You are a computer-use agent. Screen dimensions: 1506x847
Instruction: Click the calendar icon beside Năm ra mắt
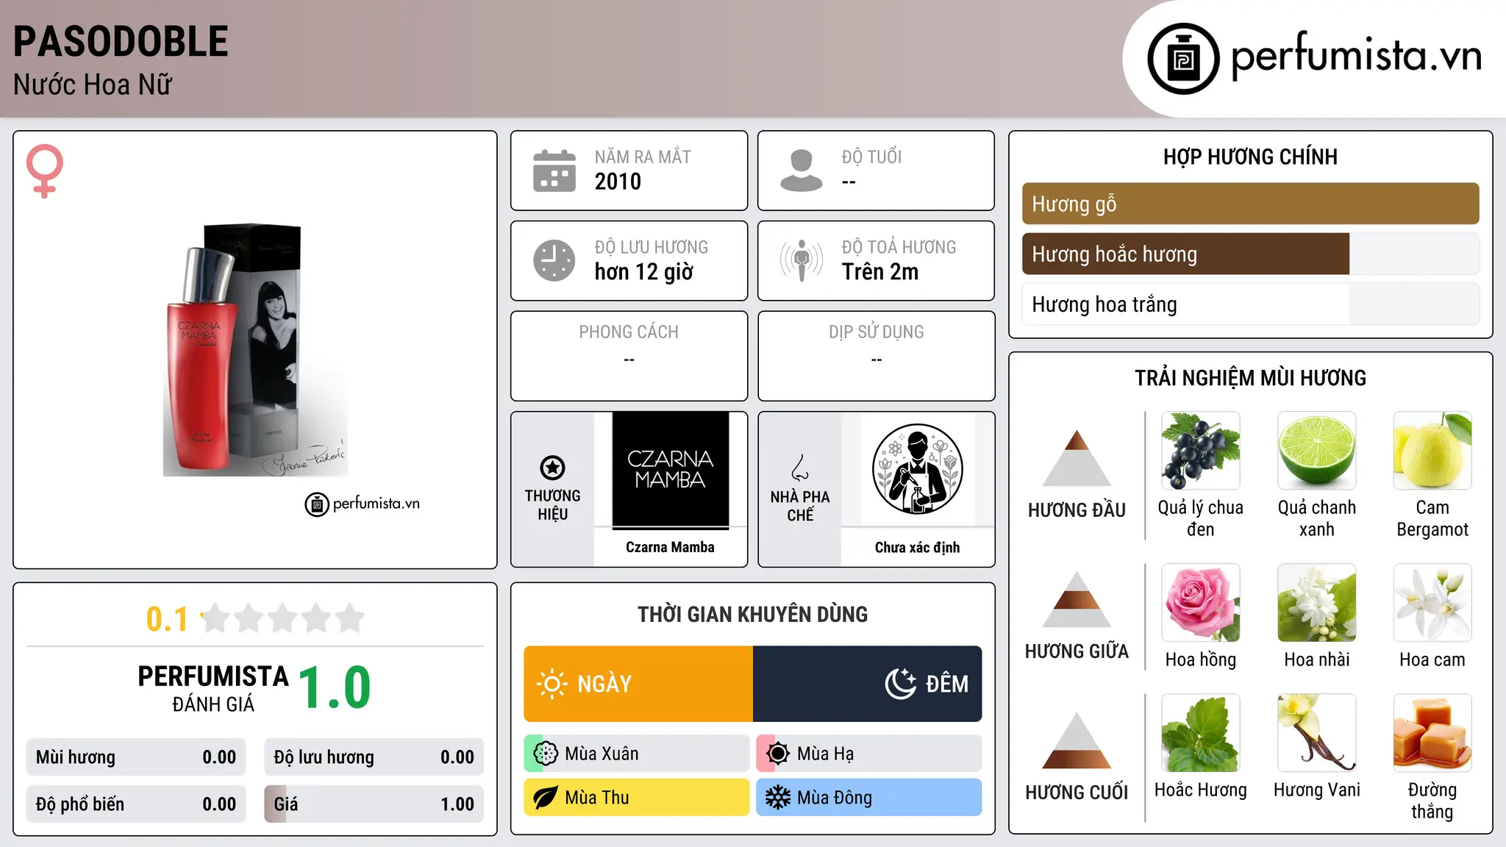(x=554, y=171)
